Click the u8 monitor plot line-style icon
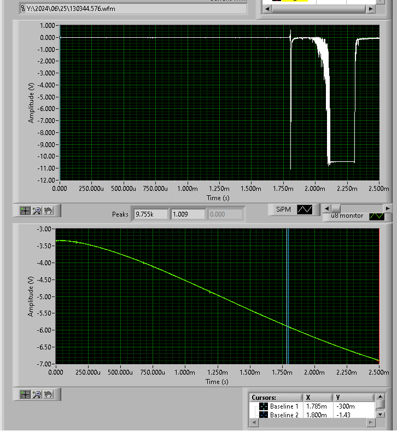Viewport: 397px width, 431px height. point(377,216)
